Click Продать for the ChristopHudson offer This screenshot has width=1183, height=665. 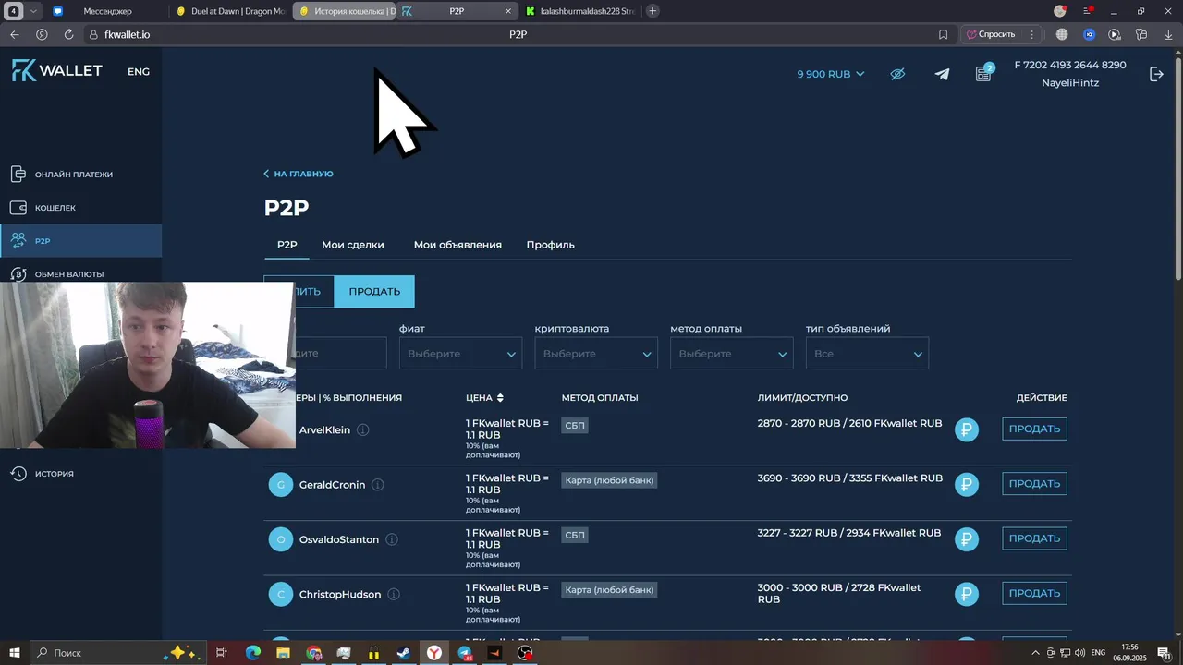pyautogui.click(x=1034, y=593)
